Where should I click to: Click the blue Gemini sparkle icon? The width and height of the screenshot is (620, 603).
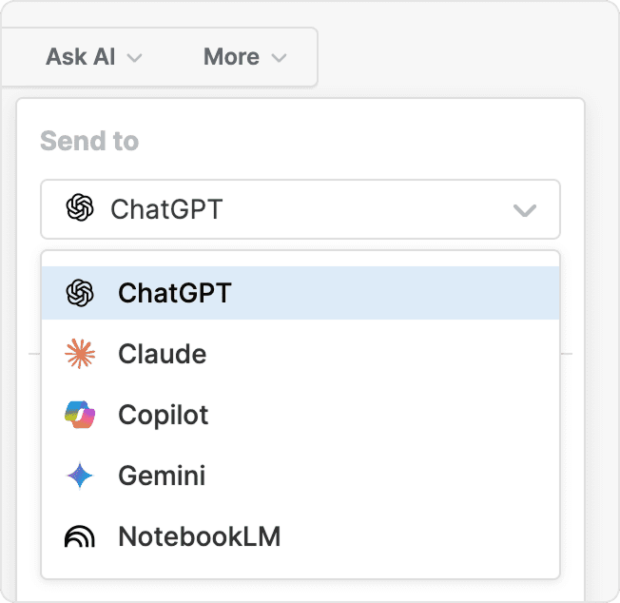pos(80,476)
